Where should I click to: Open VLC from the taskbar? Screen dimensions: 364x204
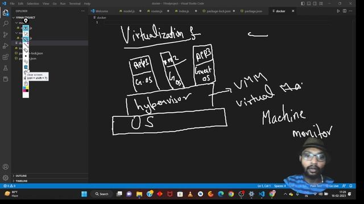point(190,194)
